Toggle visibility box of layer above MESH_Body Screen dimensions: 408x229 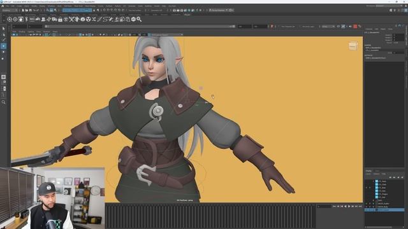click(x=367, y=204)
